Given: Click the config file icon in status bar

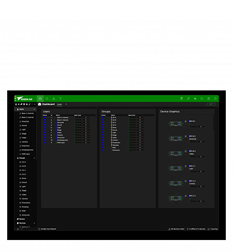Looking at the screenshot, I should point(39,229).
